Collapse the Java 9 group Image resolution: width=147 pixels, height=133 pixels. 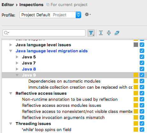click(17, 75)
